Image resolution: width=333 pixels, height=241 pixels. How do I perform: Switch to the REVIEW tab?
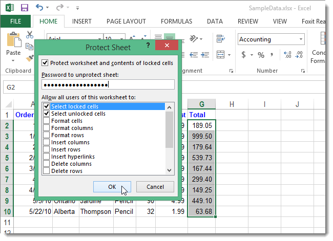[248, 21]
